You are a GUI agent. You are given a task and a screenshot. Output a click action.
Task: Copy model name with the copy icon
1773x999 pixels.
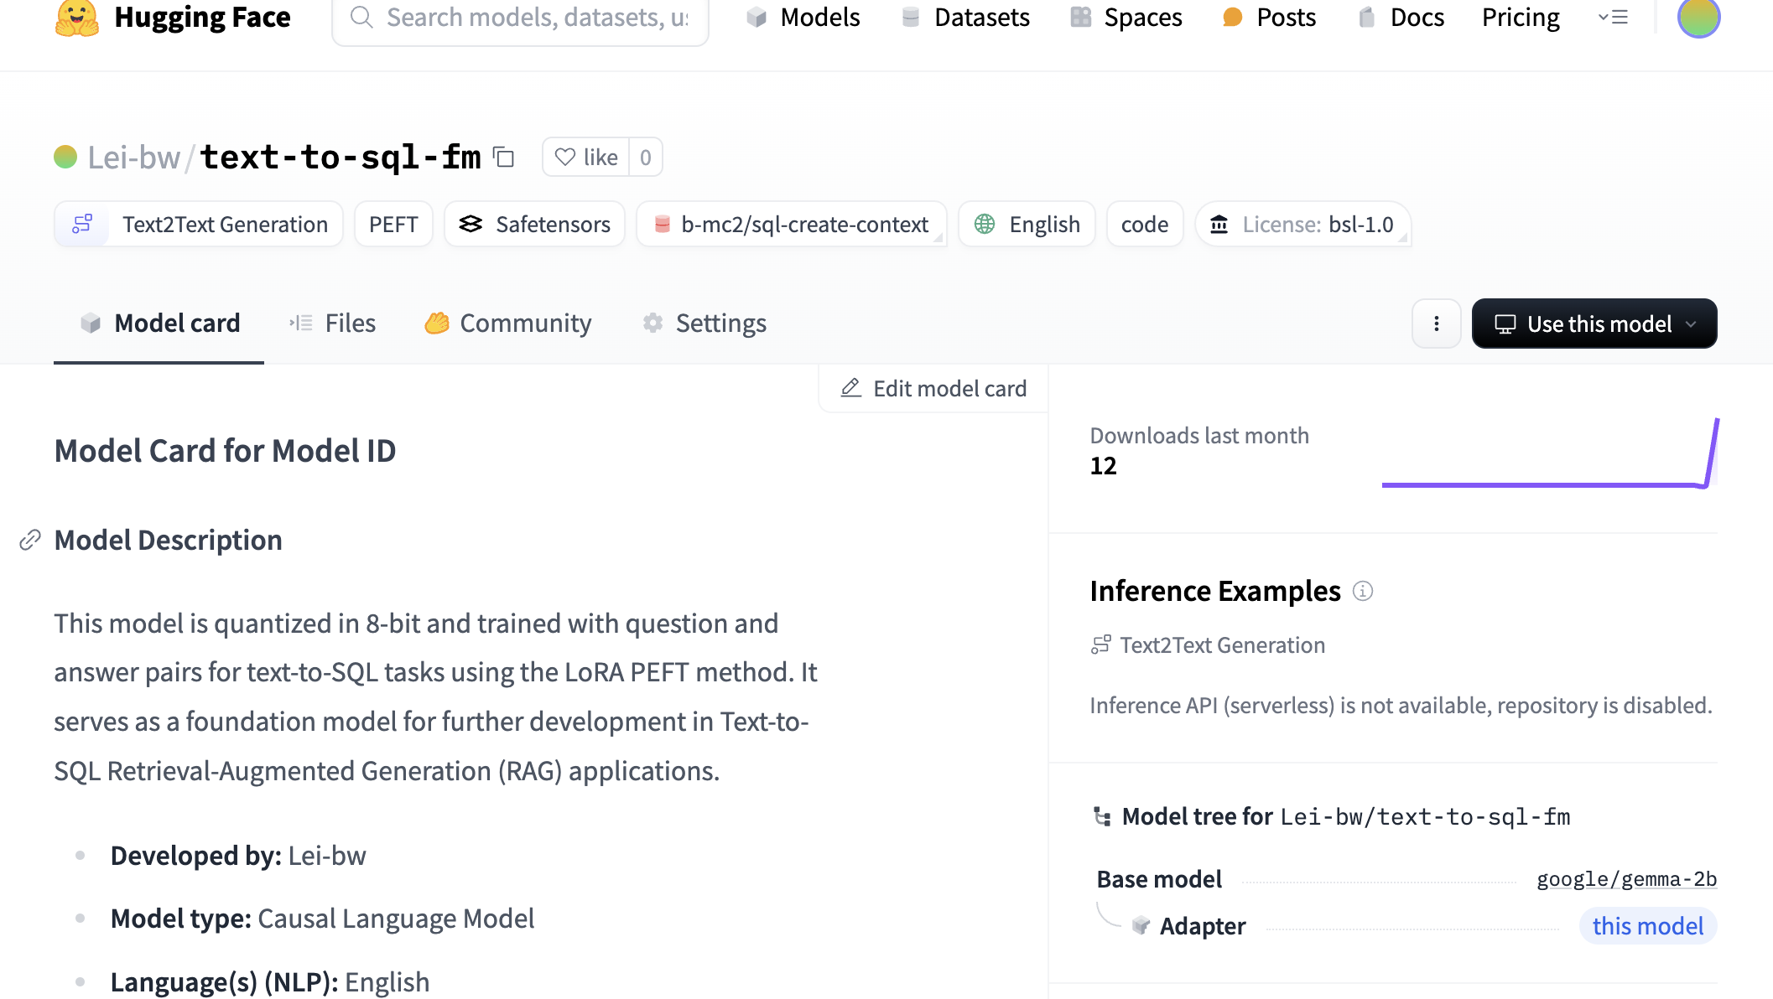coord(503,157)
